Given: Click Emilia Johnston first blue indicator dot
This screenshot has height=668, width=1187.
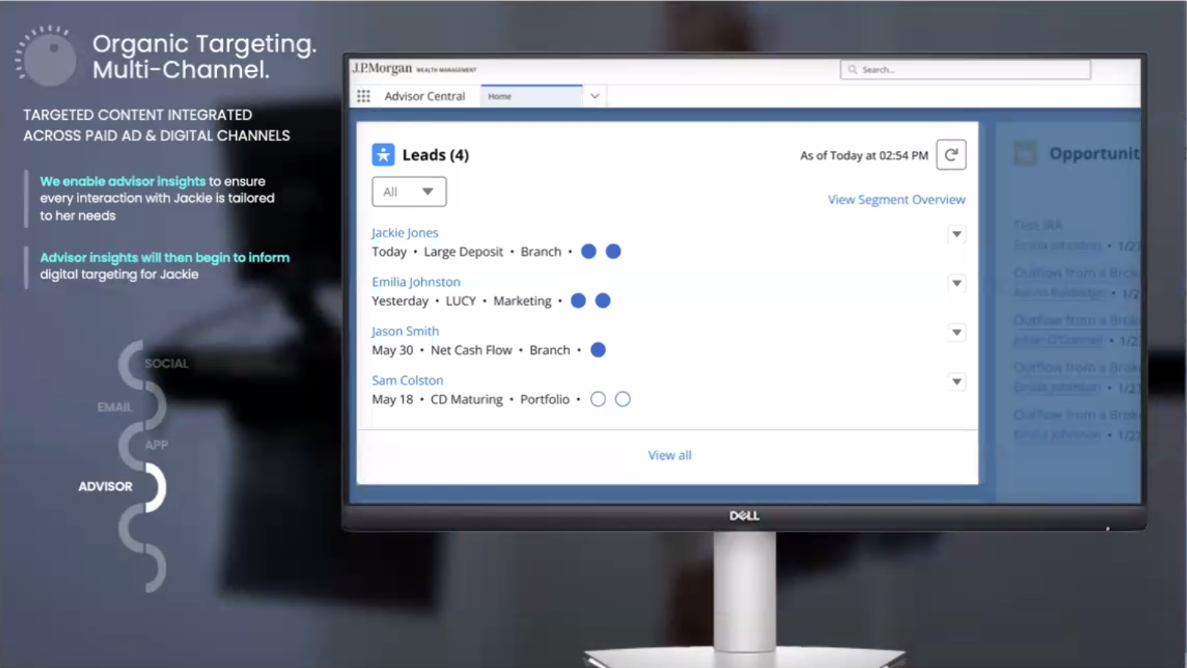Looking at the screenshot, I should (578, 301).
